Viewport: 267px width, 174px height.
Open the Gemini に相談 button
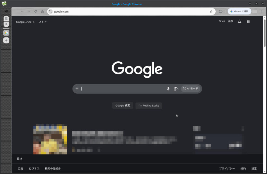(x=239, y=11)
